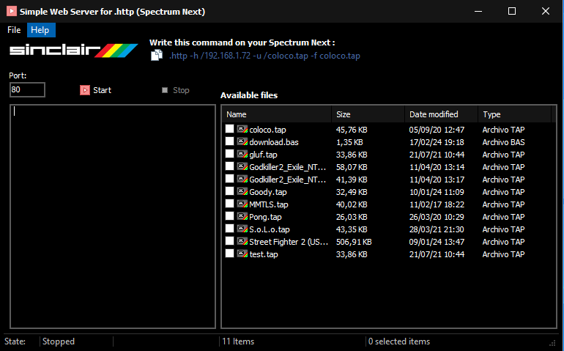Click file icon next to MMTLS.tap

[x=242, y=204]
